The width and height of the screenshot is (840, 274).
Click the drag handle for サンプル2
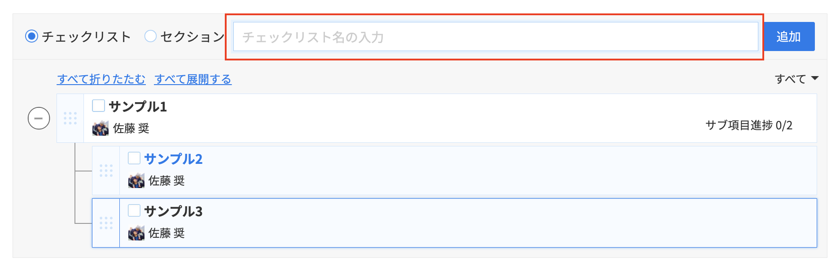tap(106, 171)
